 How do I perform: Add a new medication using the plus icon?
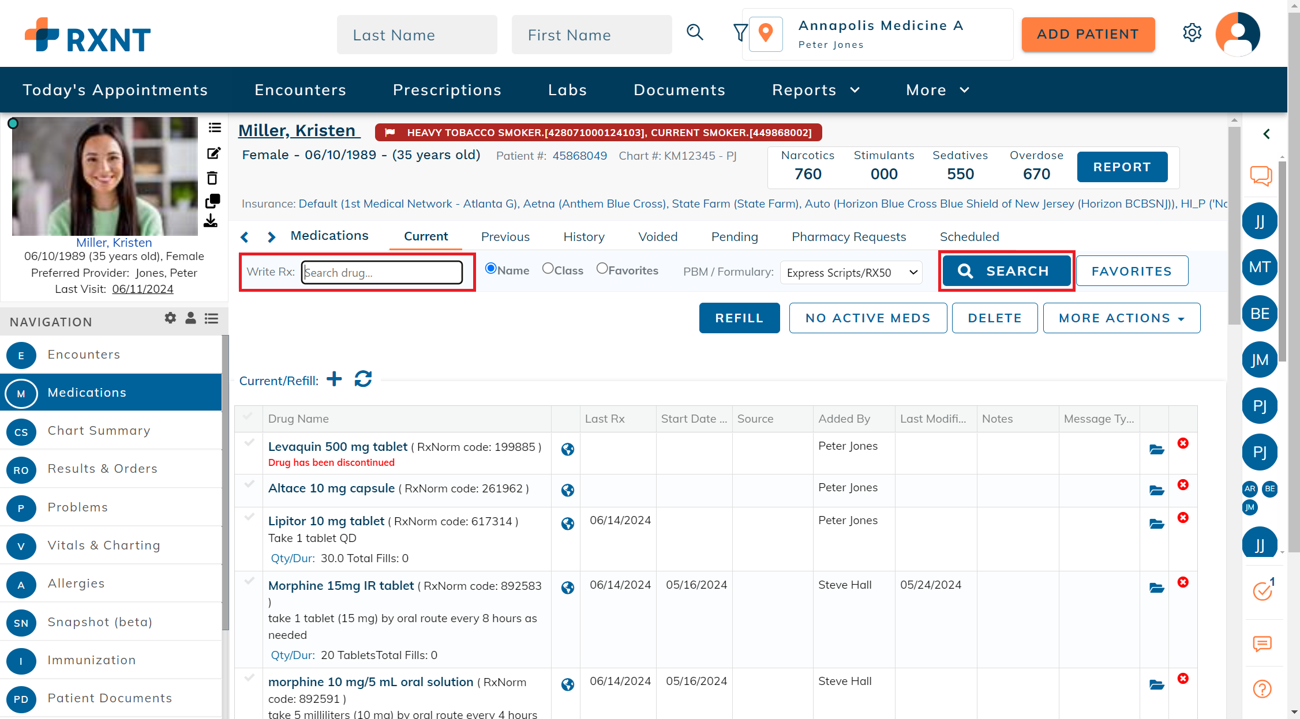point(334,379)
